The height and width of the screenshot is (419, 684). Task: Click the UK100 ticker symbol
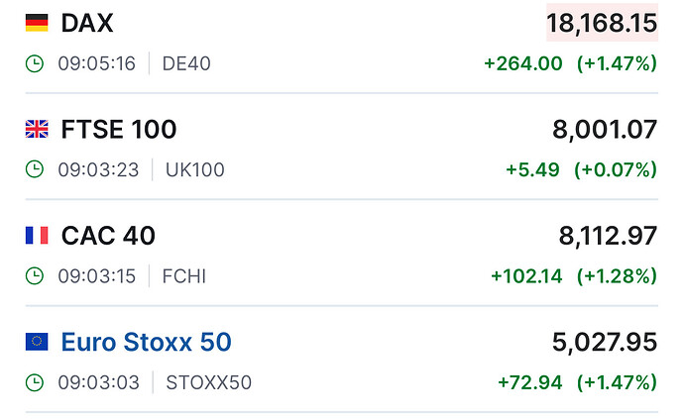coord(195,169)
